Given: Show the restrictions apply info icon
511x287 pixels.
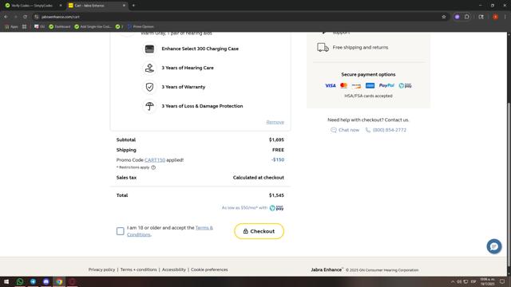Looking at the screenshot, I should [153, 167].
